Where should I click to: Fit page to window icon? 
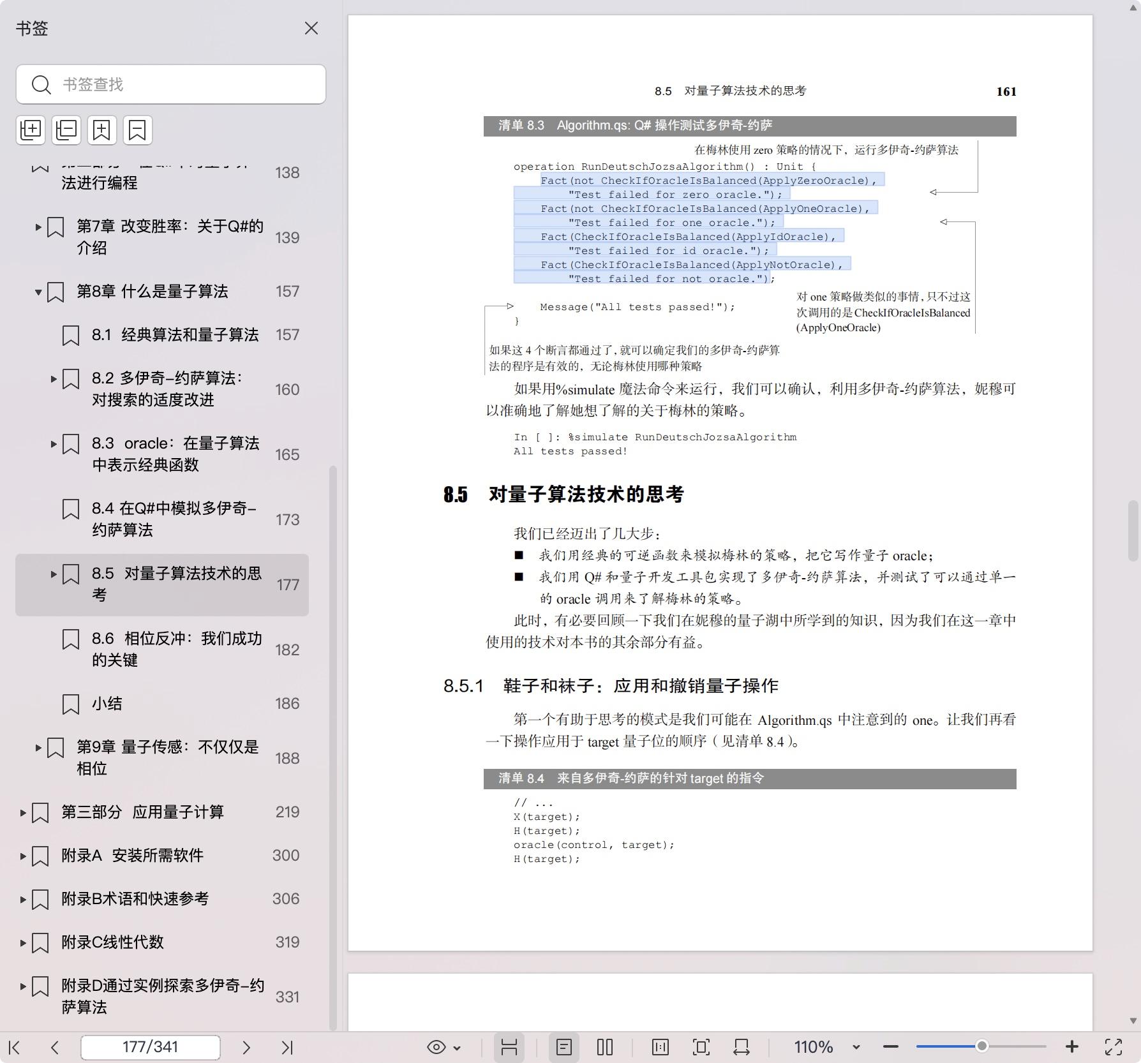click(x=701, y=1047)
